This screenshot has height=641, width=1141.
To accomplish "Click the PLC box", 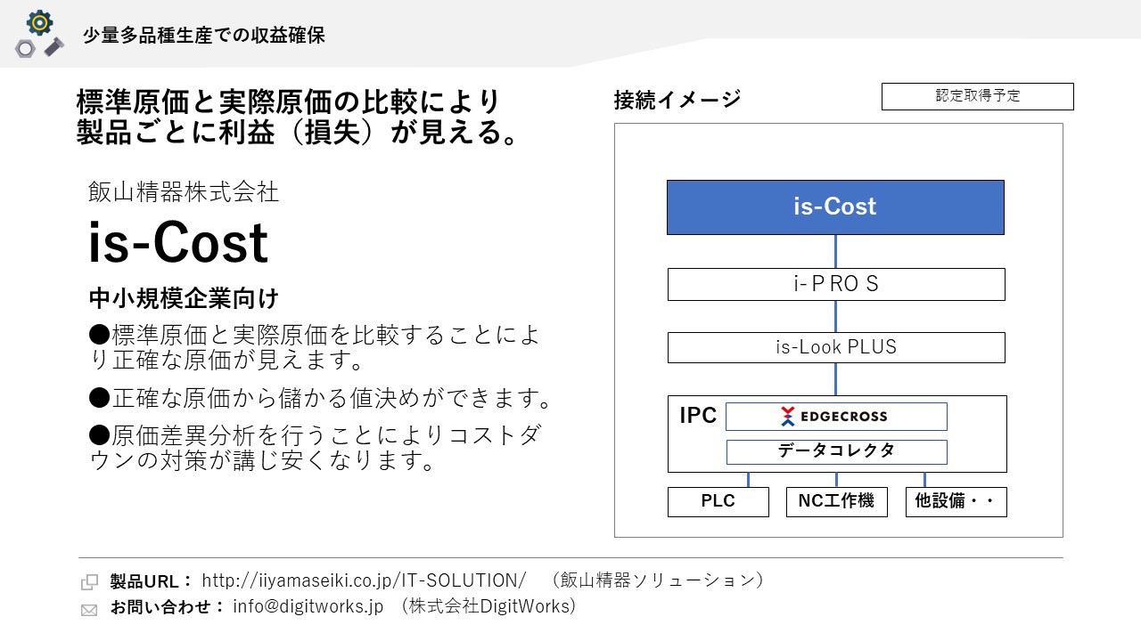I will point(718,501).
